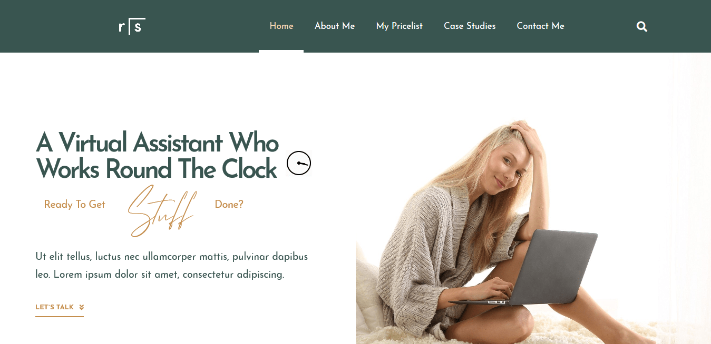This screenshot has height=344, width=711.
Task: Click the lorem ipsum paragraph text
Action: point(172,266)
